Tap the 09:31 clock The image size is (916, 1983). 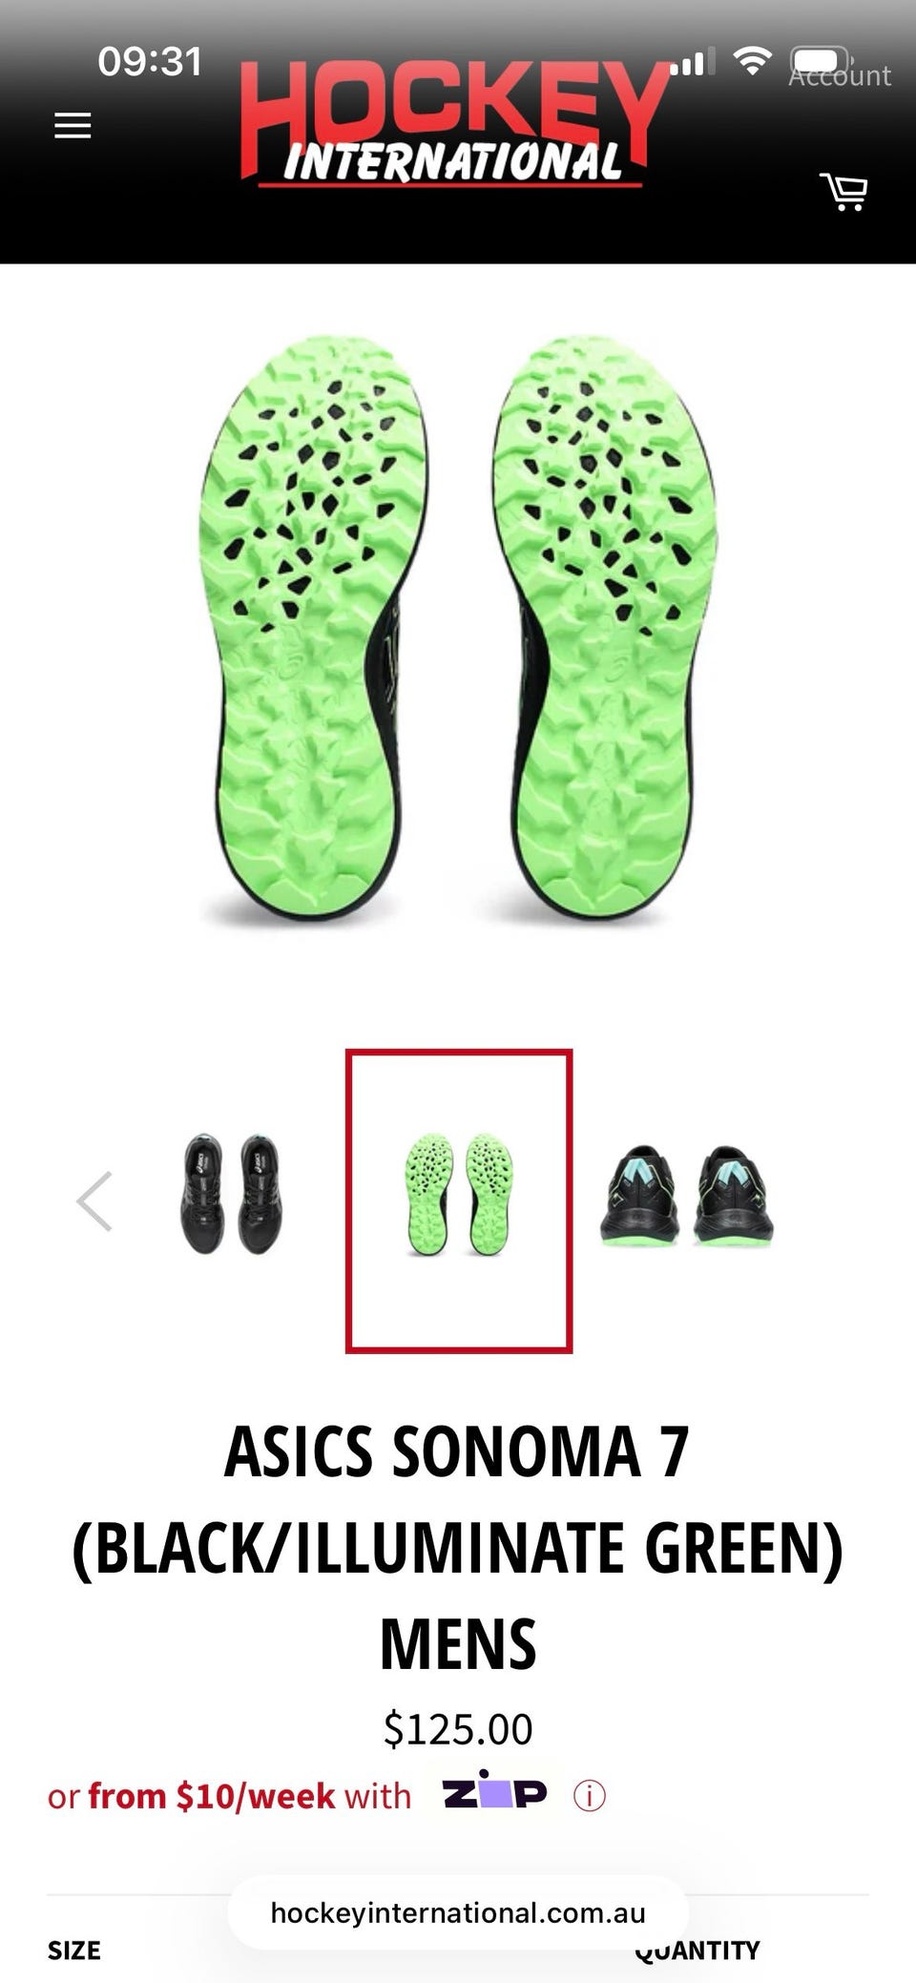[x=150, y=62]
